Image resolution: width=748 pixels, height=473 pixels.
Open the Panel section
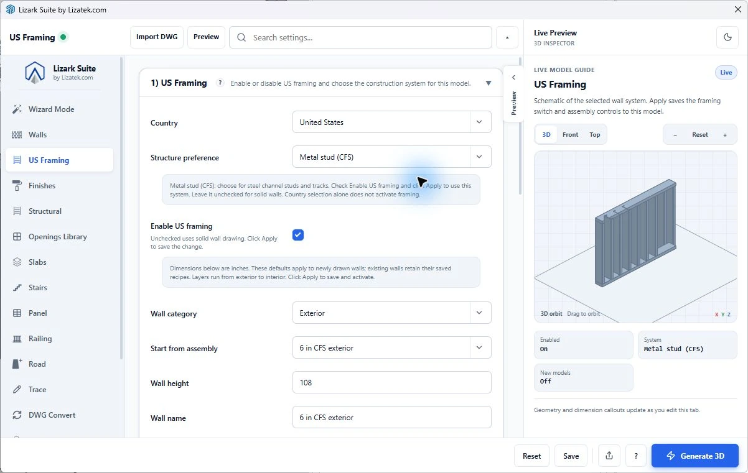click(59, 313)
